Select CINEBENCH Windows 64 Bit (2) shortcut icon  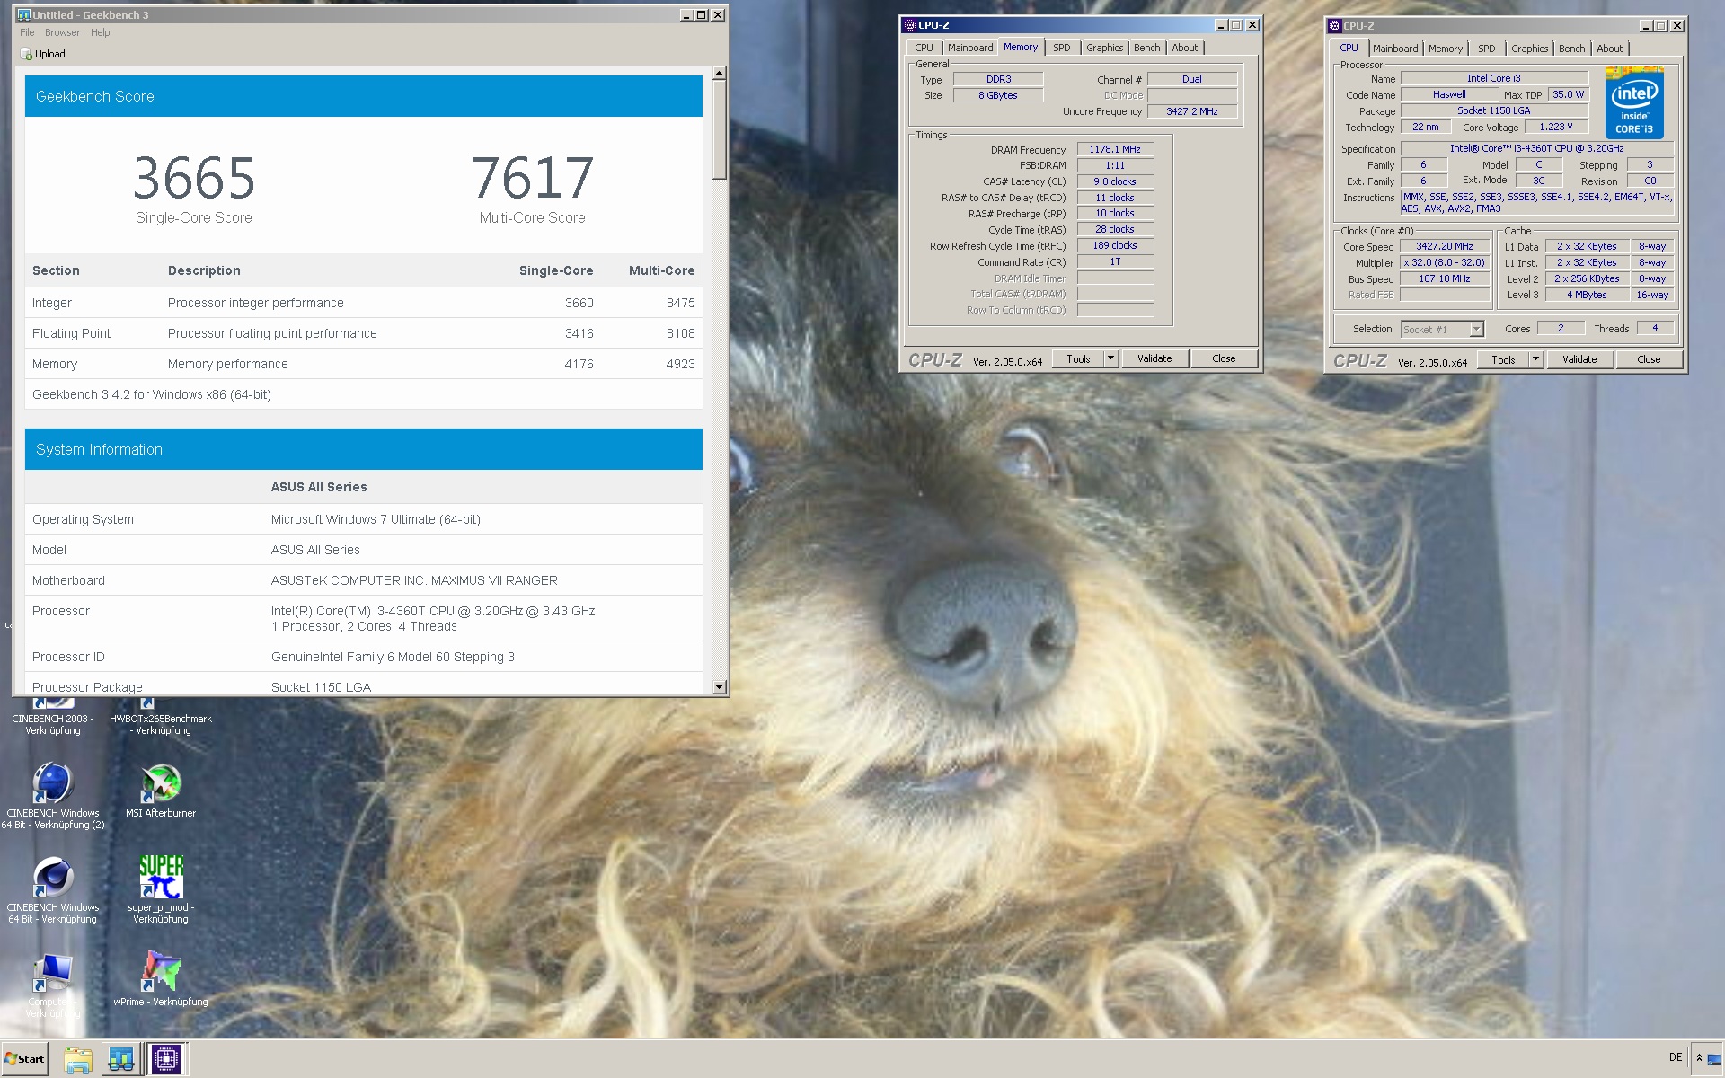tap(53, 782)
